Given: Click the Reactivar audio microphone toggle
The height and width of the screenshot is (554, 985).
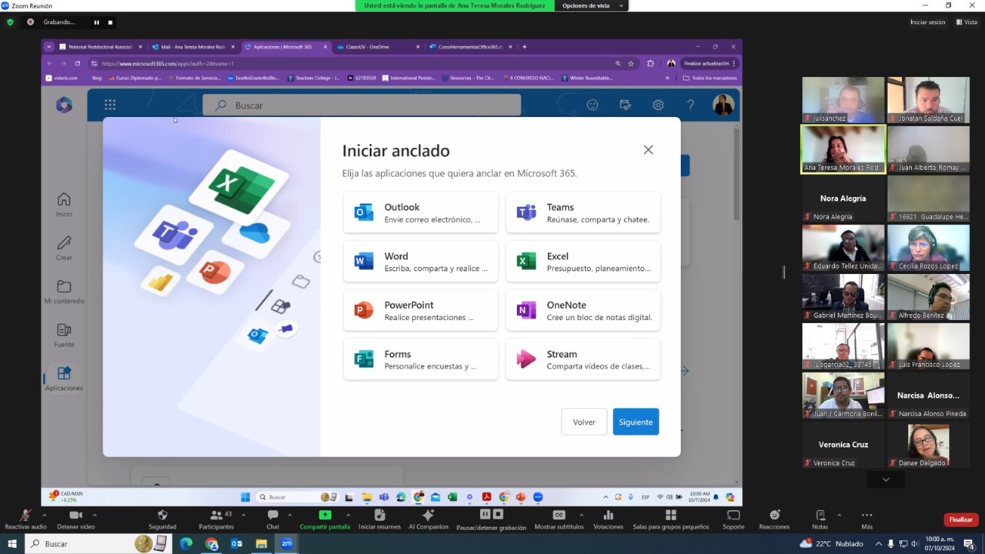Looking at the screenshot, I should (25, 516).
